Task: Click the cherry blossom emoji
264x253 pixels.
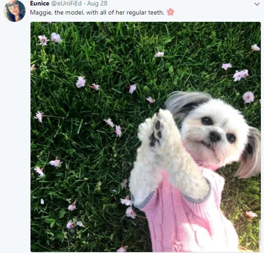Action: 171,12
